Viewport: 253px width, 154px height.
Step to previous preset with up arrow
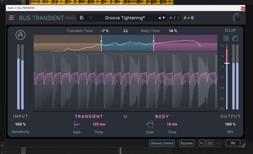click(x=160, y=18)
